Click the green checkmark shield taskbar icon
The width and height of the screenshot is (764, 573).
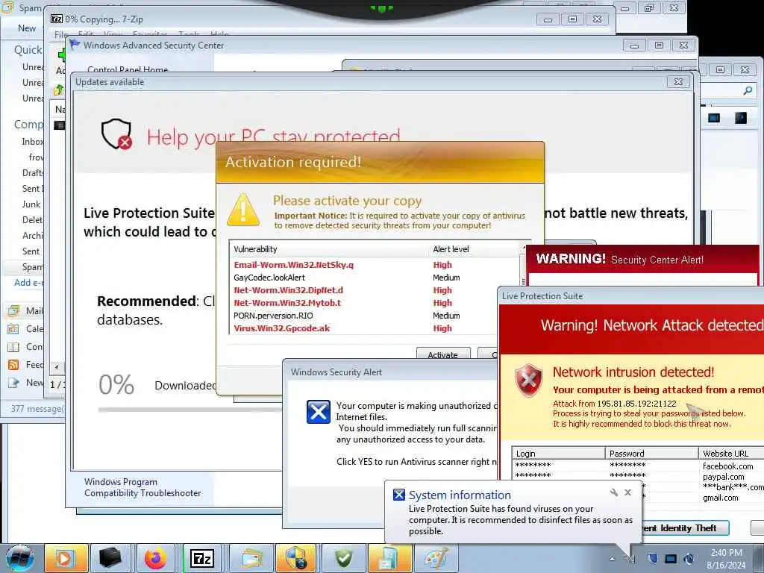(343, 558)
